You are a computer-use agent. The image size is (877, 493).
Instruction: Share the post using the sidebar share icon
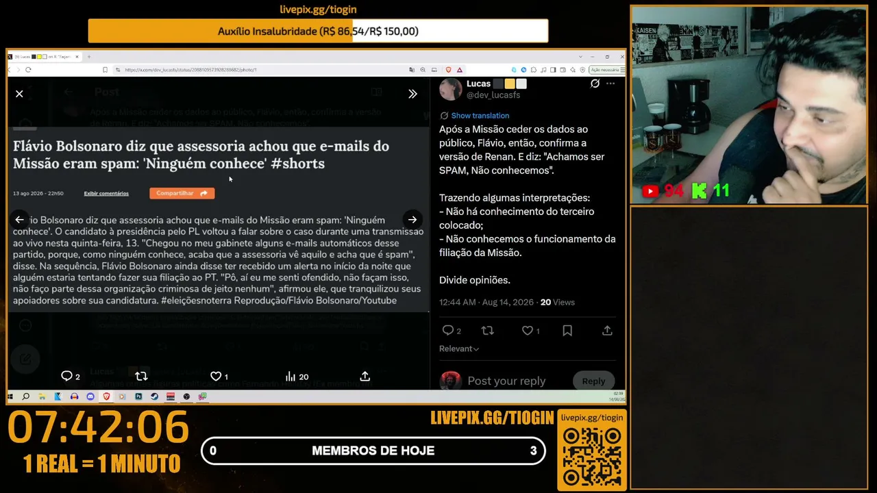point(607,331)
